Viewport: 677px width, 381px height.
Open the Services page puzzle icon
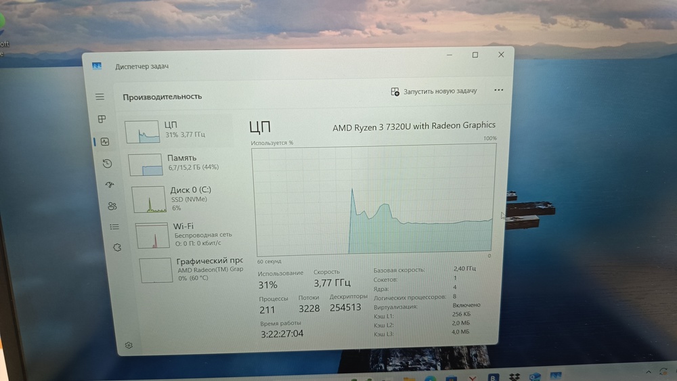[117, 248]
